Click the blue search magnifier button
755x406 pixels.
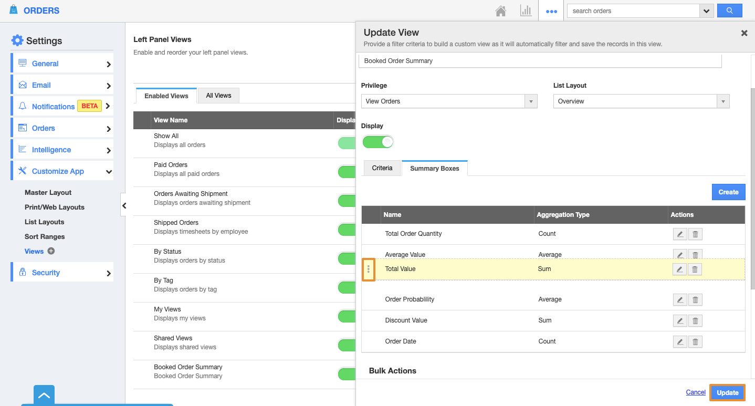[x=729, y=11]
